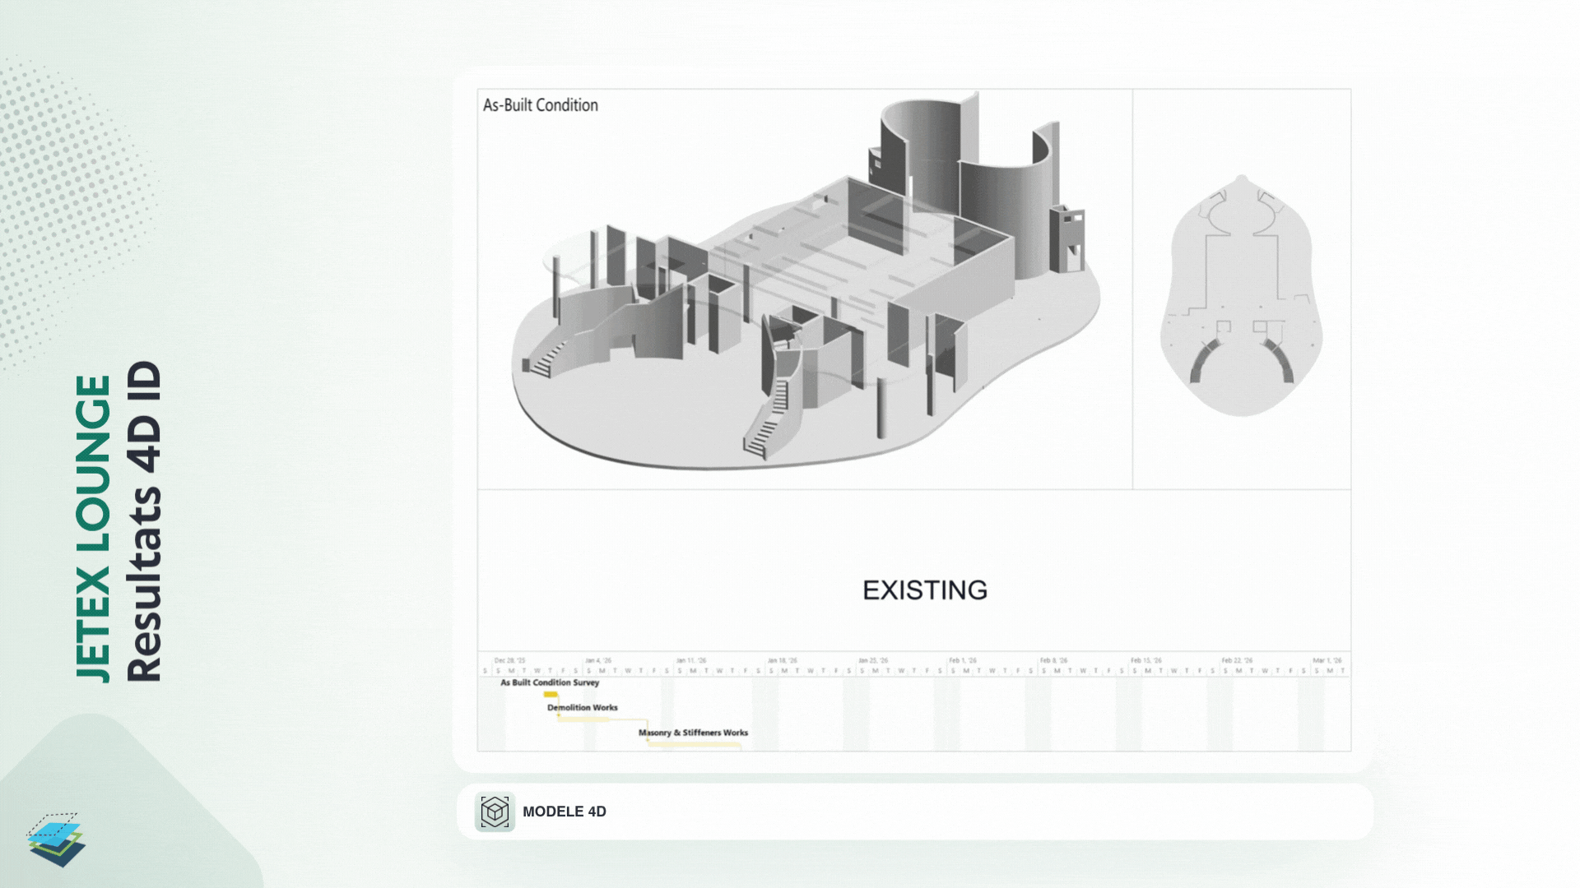Click the Demolition Works gantt bar
The height and width of the screenshot is (888, 1580).
click(584, 719)
